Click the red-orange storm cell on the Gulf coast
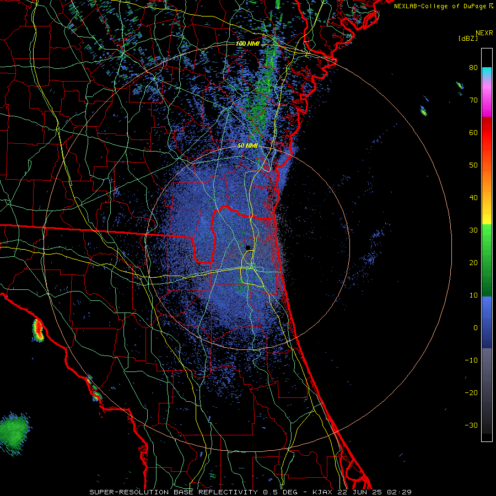 coord(38,330)
